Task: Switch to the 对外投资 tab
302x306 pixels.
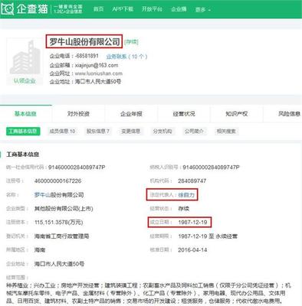Action: point(78,114)
